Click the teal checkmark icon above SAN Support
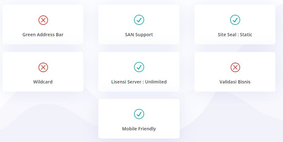 coord(139,20)
